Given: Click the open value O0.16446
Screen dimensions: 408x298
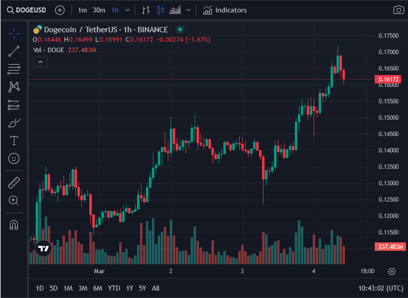Looking at the screenshot, I should coord(47,40).
